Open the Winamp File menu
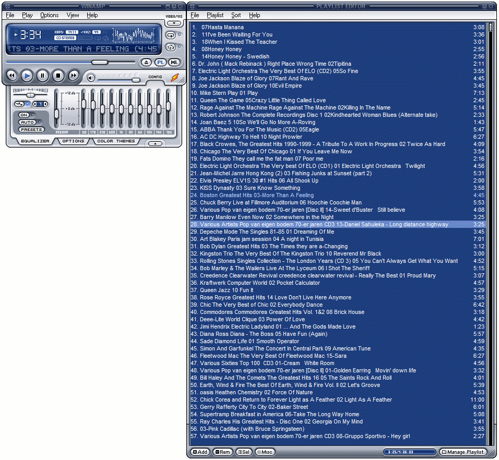 pos(10,15)
